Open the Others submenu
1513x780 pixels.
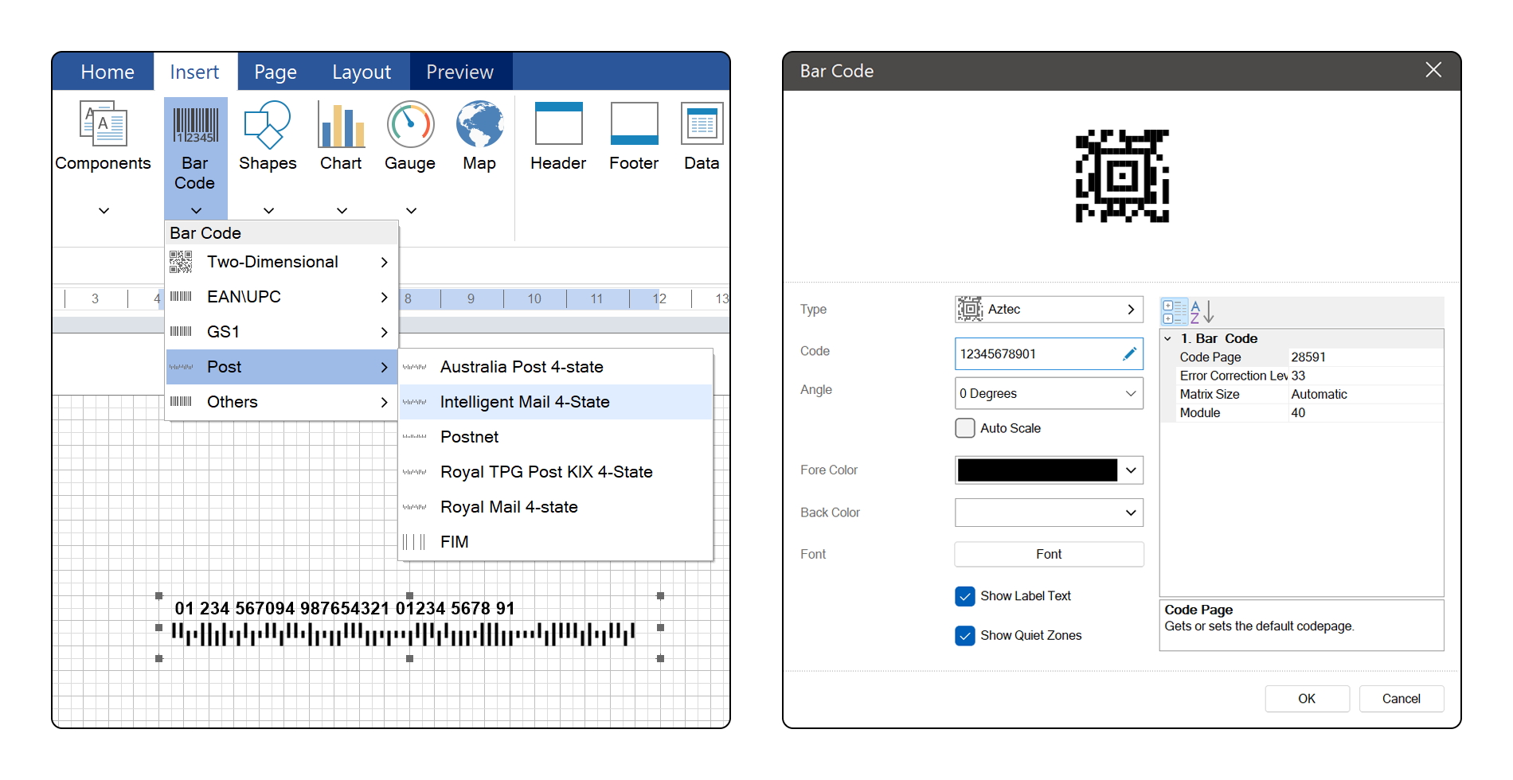click(281, 402)
